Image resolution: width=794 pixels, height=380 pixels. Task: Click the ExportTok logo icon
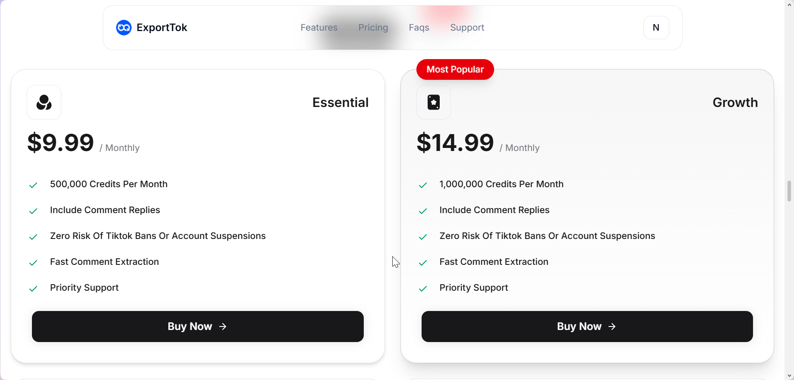tap(123, 27)
